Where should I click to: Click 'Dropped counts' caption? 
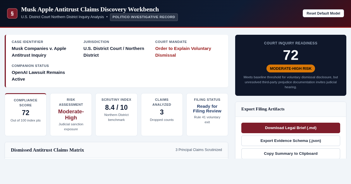click(162, 120)
